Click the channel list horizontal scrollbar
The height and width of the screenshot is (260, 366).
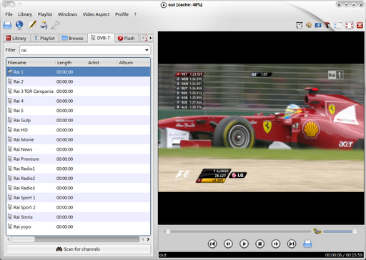78,239
